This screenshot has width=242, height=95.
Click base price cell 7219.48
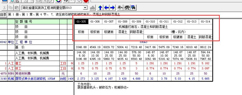[x=137, y=47]
